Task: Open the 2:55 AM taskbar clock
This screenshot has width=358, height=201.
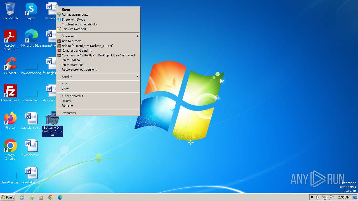Action: 344,197
